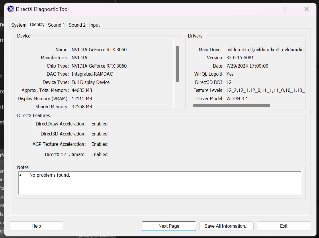Click the Manufacturer value 'NVIDIA'

(79, 58)
